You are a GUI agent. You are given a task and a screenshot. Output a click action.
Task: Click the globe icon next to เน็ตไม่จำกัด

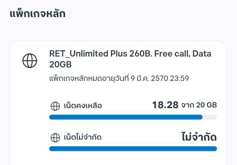click(55, 137)
